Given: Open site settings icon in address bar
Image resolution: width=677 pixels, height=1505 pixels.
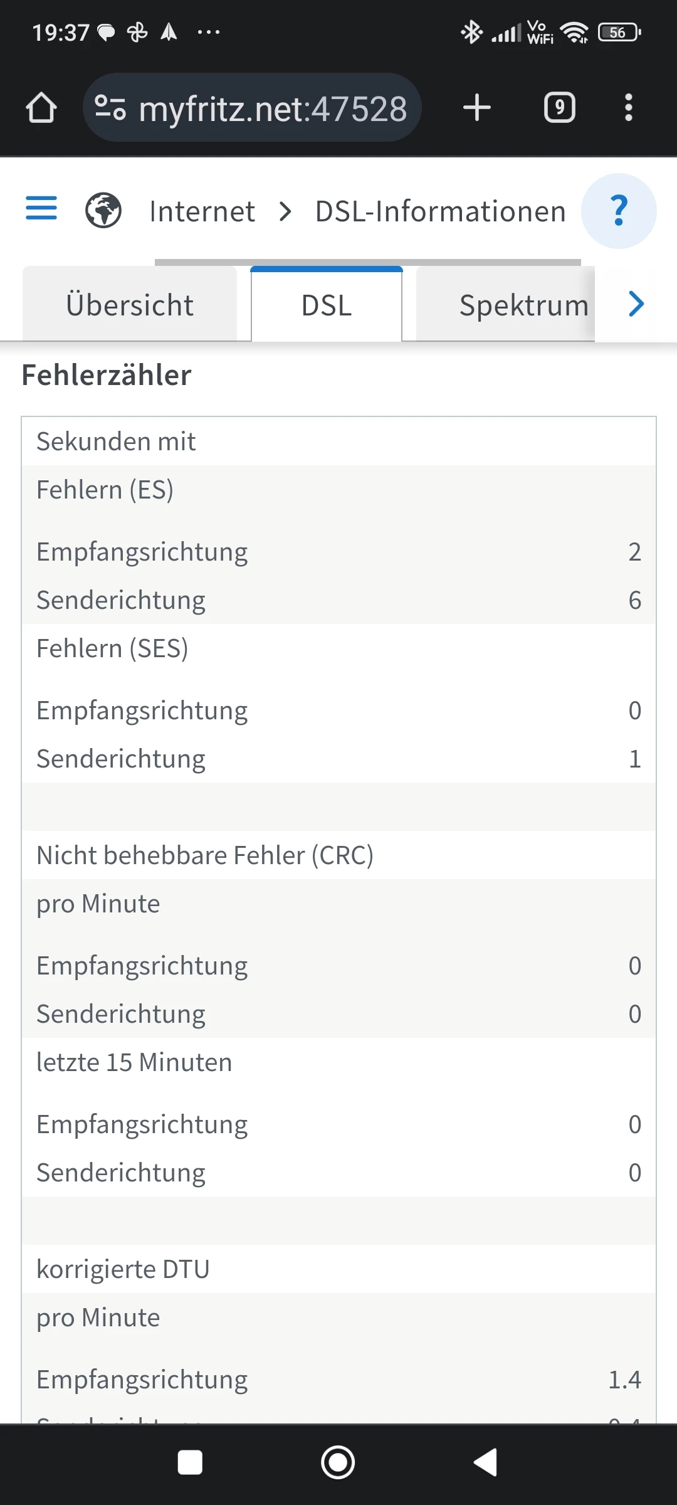Looking at the screenshot, I should (110, 108).
